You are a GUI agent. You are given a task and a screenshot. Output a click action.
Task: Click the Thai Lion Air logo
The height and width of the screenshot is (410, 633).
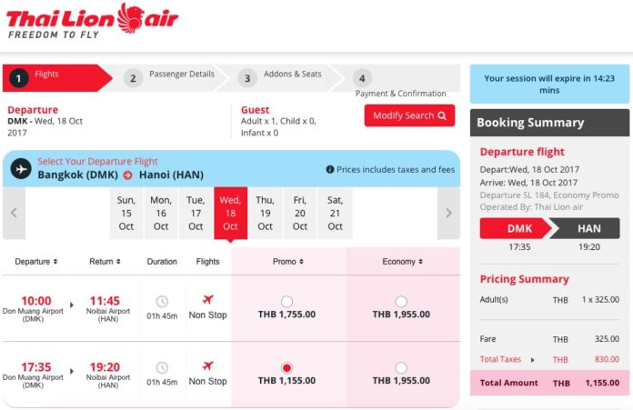[x=92, y=21]
